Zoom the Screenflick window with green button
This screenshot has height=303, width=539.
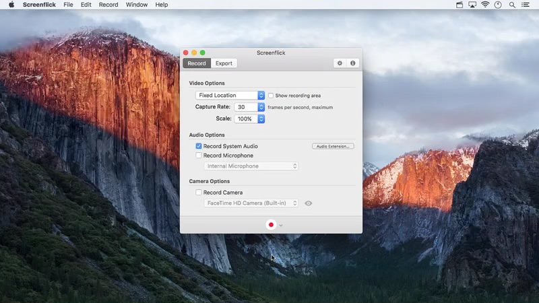203,53
